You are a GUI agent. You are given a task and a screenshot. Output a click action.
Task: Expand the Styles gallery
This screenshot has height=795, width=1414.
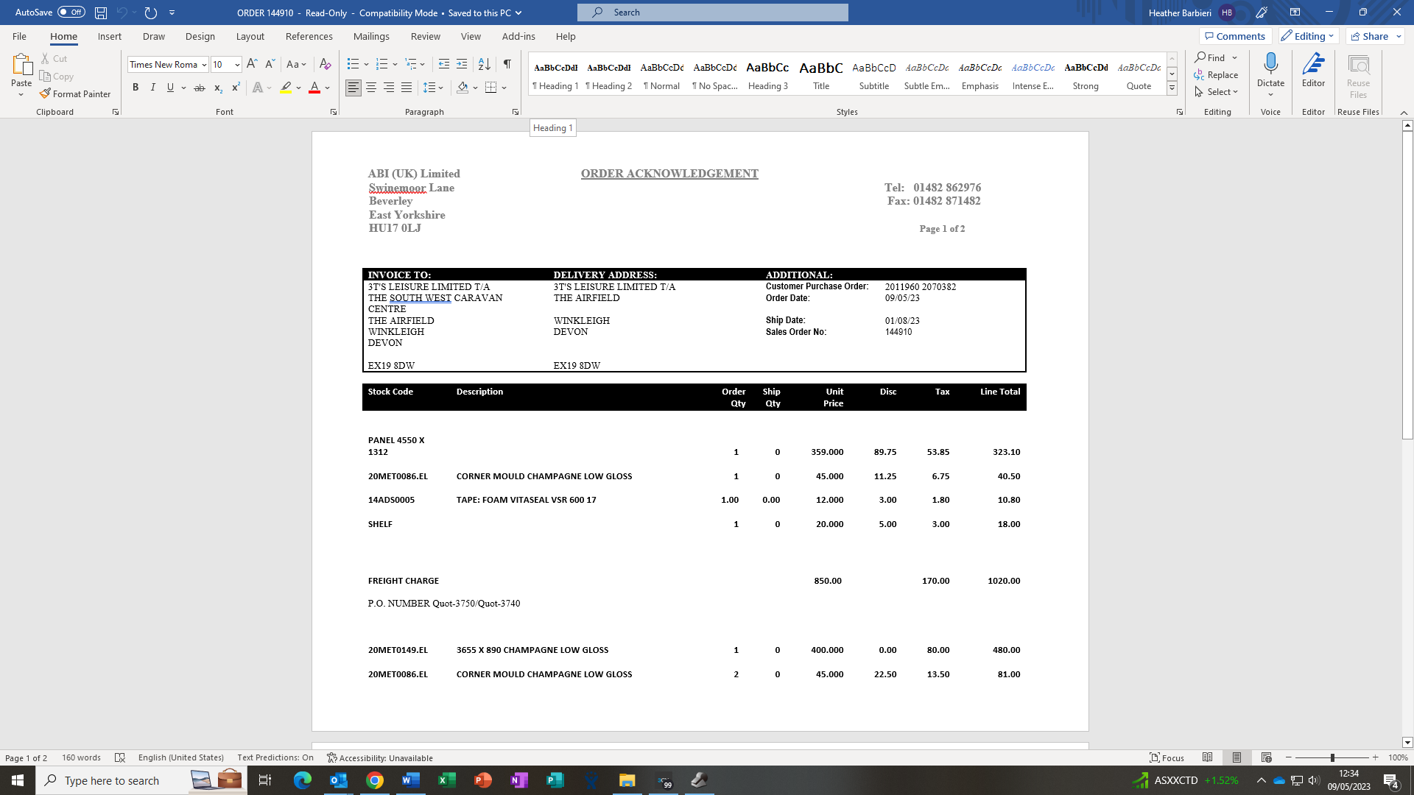pyautogui.click(x=1172, y=88)
